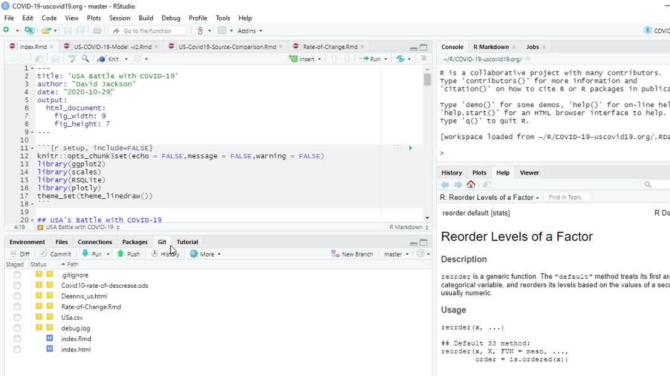Click the Run button in editor
Image resolution: width=670 pixels, height=376 pixels.
pos(370,59)
